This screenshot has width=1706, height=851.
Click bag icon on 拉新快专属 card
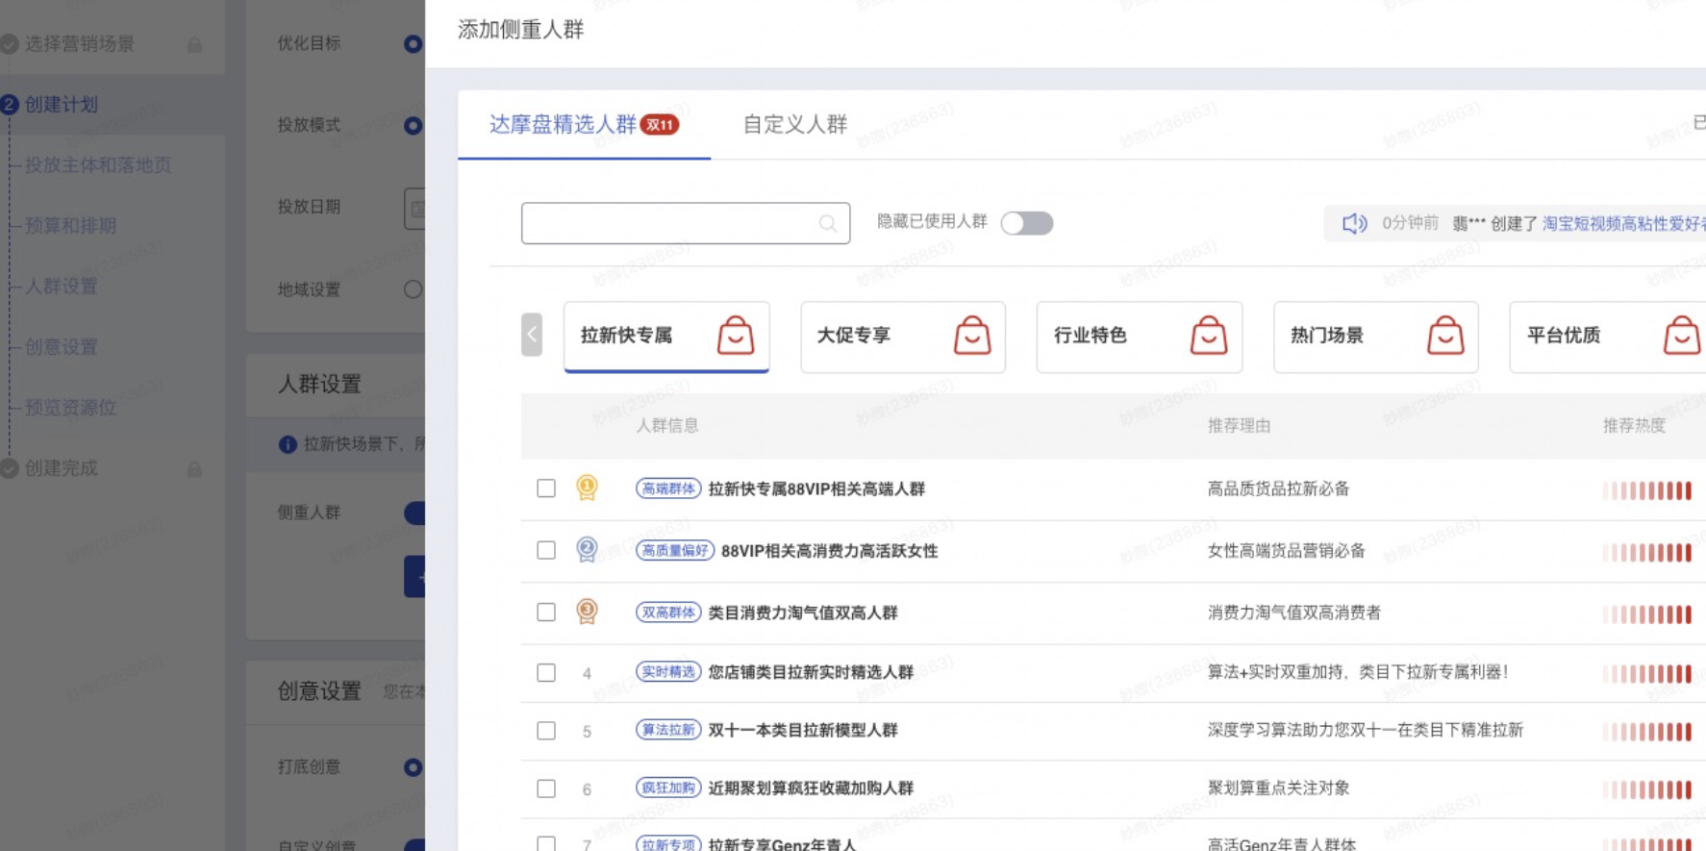(736, 336)
